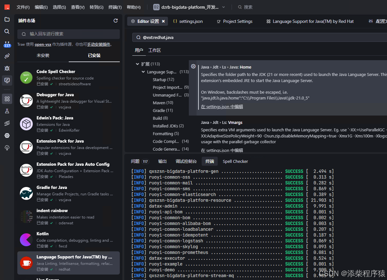Image resolution: width=387 pixels, height=280 pixels.
Task: Select the four-squares plugin marketplace icon
Action: 7,99
